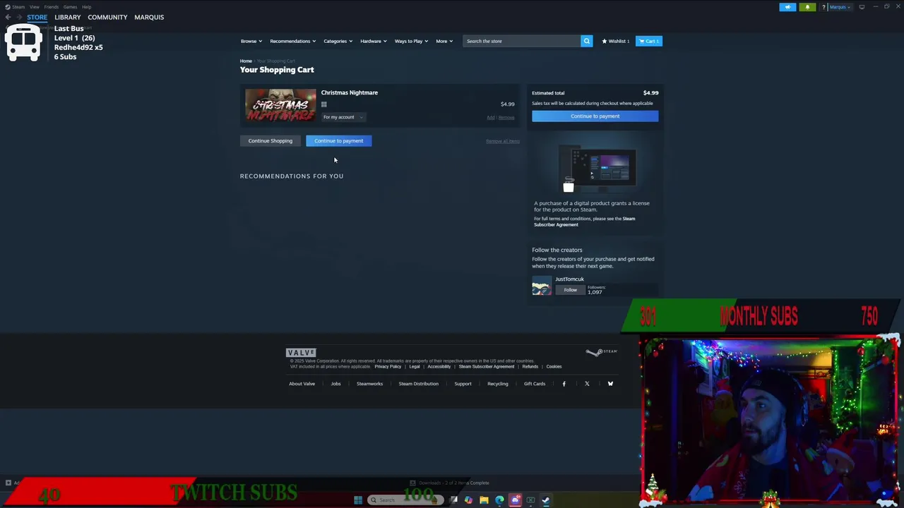Open the green notifications bell
This screenshot has height=508, width=904.
click(807, 7)
